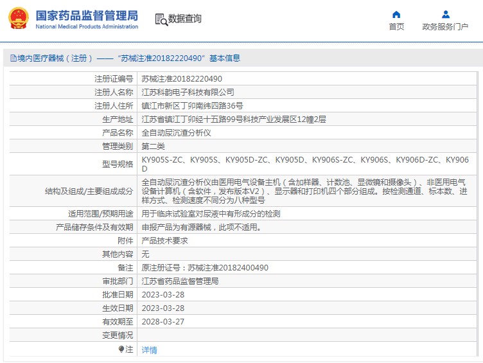Click the 数据查询 magnifier document icon
The image size is (483, 363).
pyautogui.click(x=161, y=19)
